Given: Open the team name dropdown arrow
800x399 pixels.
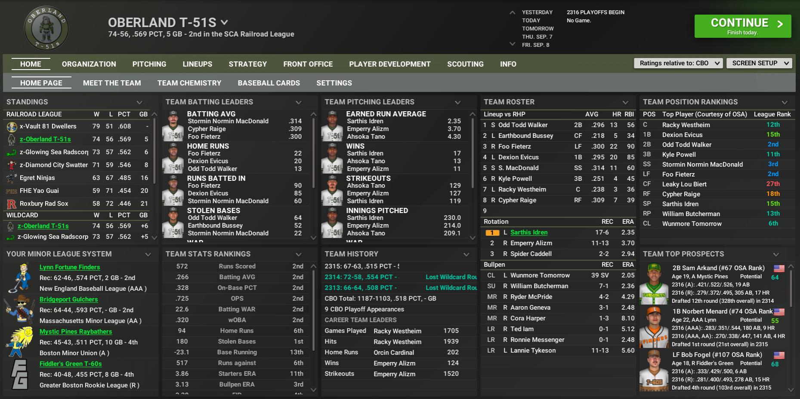Looking at the screenshot, I should click(224, 22).
